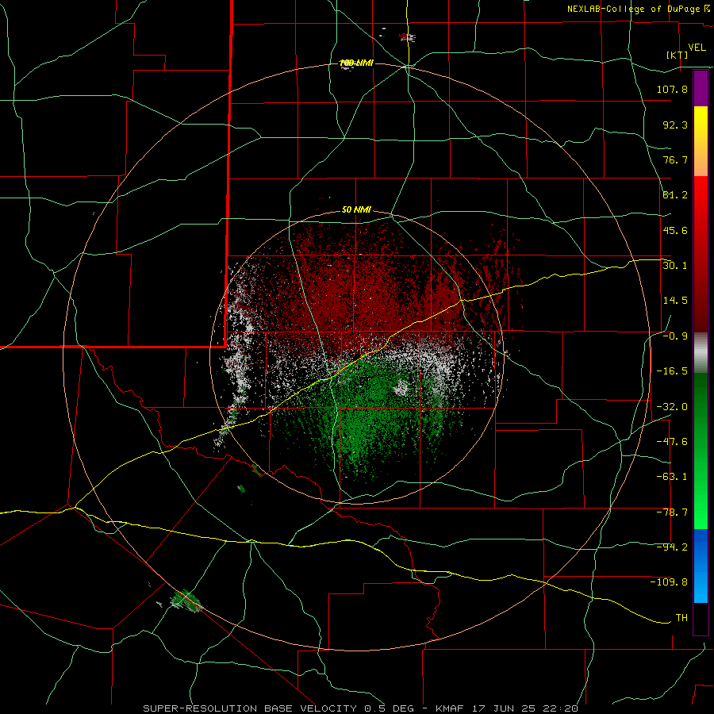Image resolution: width=714 pixels, height=714 pixels.
Task: Click the 50 NMI range ring label
Action: pyautogui.click(x=356, y=210)
